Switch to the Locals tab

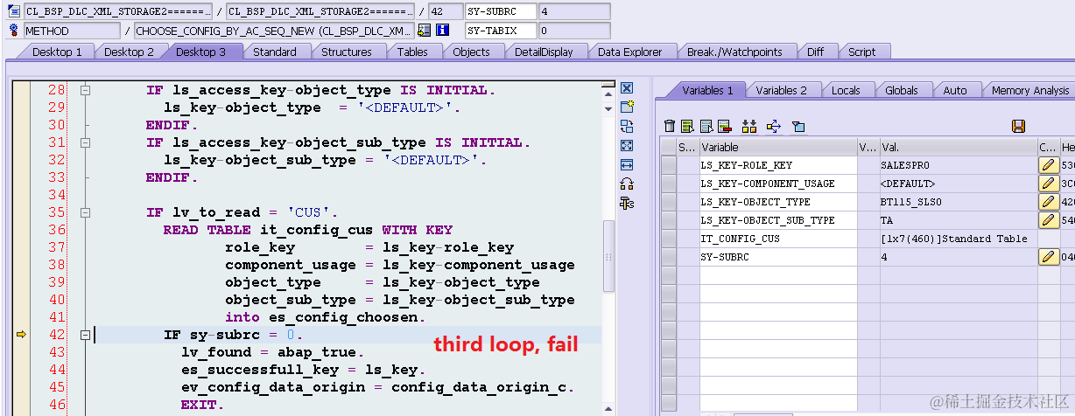(x=846, y=90)
